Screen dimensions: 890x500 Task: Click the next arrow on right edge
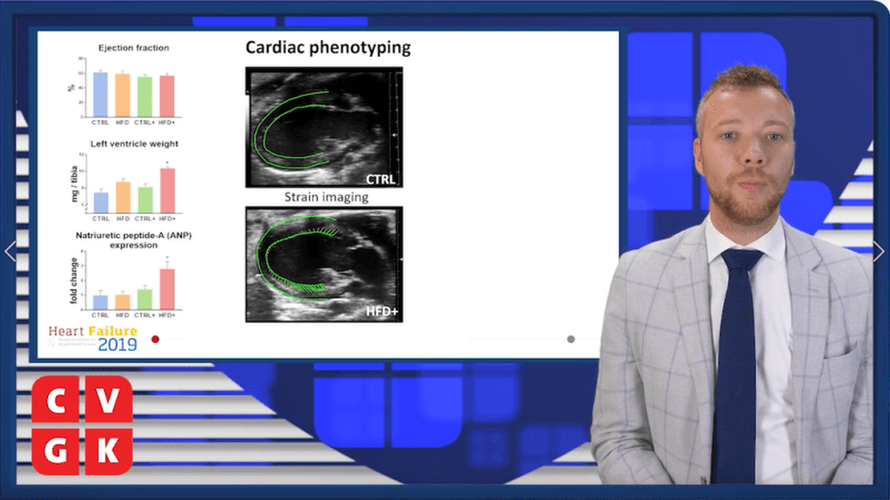[879, 252]
